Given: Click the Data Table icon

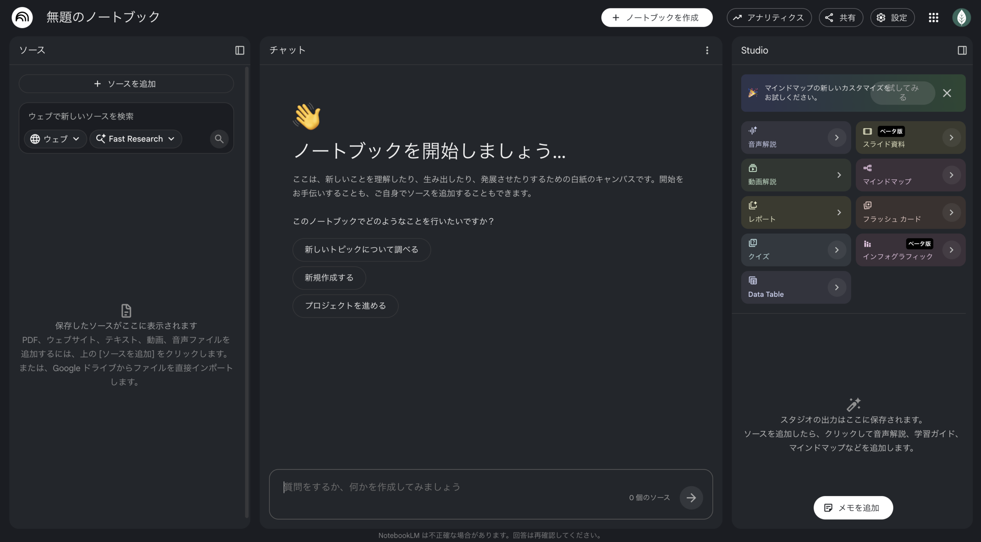Looking at the screenshot, I should (753, 280).
